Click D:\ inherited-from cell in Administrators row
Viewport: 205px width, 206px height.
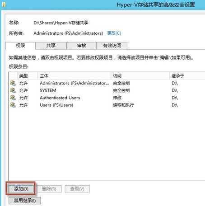pos(175,83)
